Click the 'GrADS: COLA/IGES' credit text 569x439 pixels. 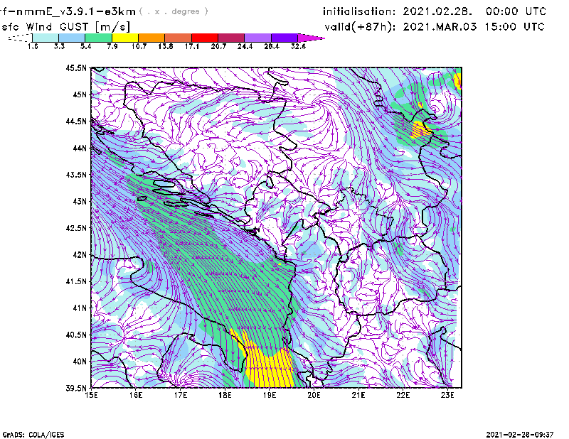point(33,434)
